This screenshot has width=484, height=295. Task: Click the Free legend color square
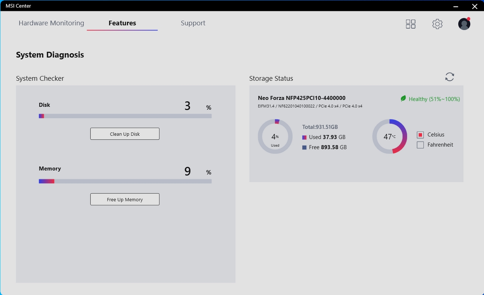click(x=304, y=148)
